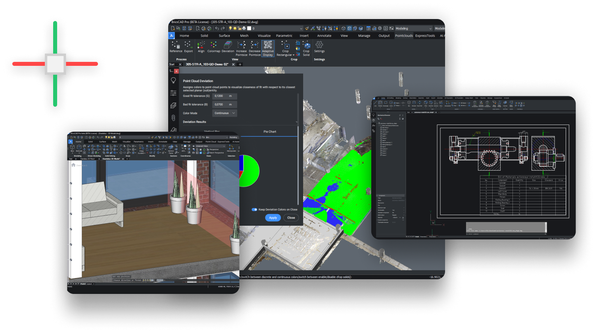Viewport: 595px width, 332px height.
Task: Click the plus new-tab button in center window
Action: coord(240,64)
